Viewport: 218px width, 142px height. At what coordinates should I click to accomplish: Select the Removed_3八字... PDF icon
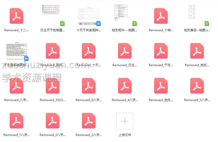pos(53,121)
